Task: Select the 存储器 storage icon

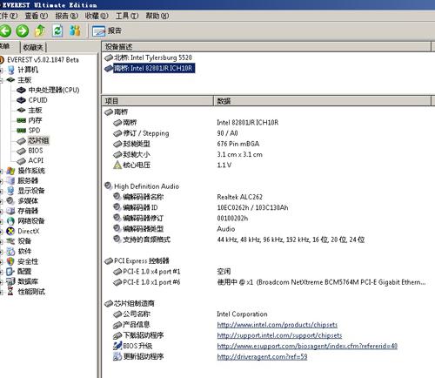Action: (11, 211)
